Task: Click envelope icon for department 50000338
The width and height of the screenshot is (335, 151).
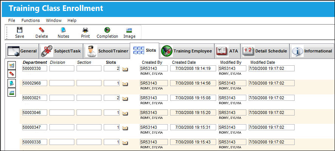Action: [x=125, y=143]
